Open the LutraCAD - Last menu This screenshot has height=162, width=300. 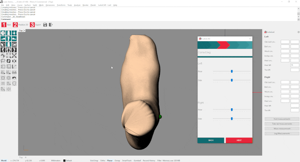tap(104, 5)
